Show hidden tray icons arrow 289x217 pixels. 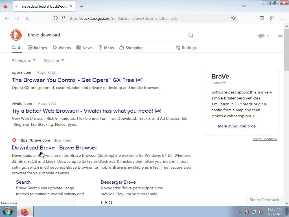click(240, 212)
